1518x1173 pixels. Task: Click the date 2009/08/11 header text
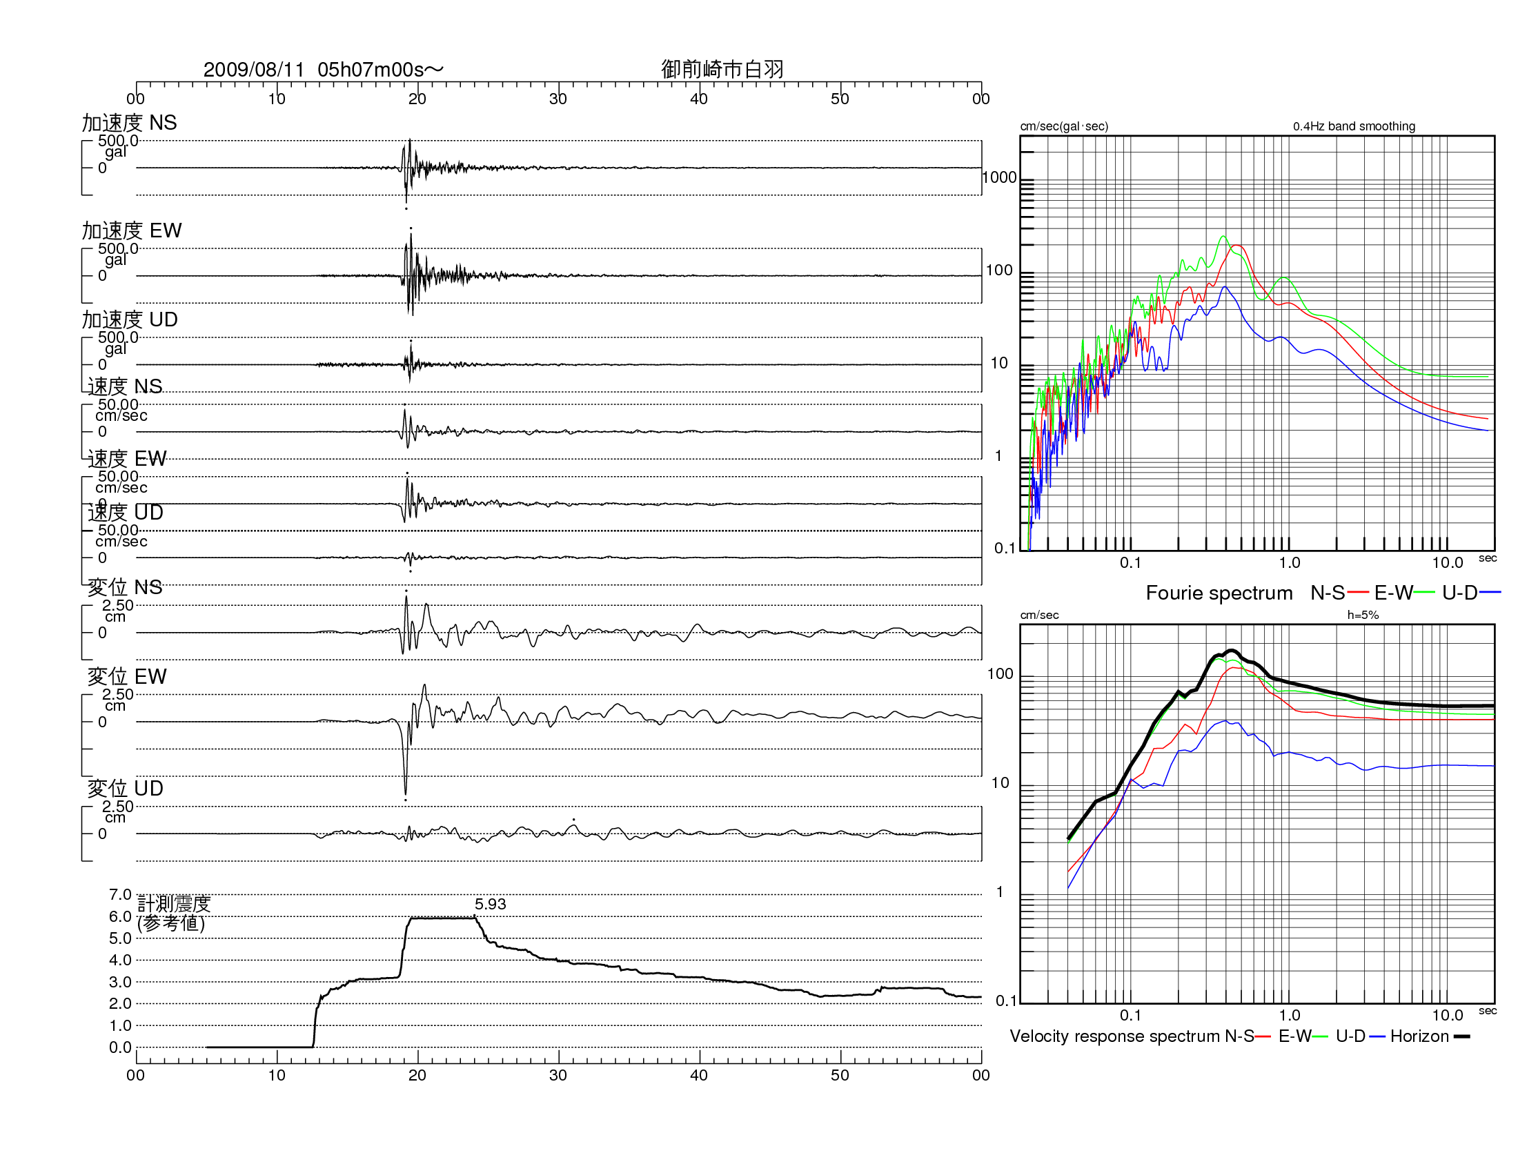254,70
